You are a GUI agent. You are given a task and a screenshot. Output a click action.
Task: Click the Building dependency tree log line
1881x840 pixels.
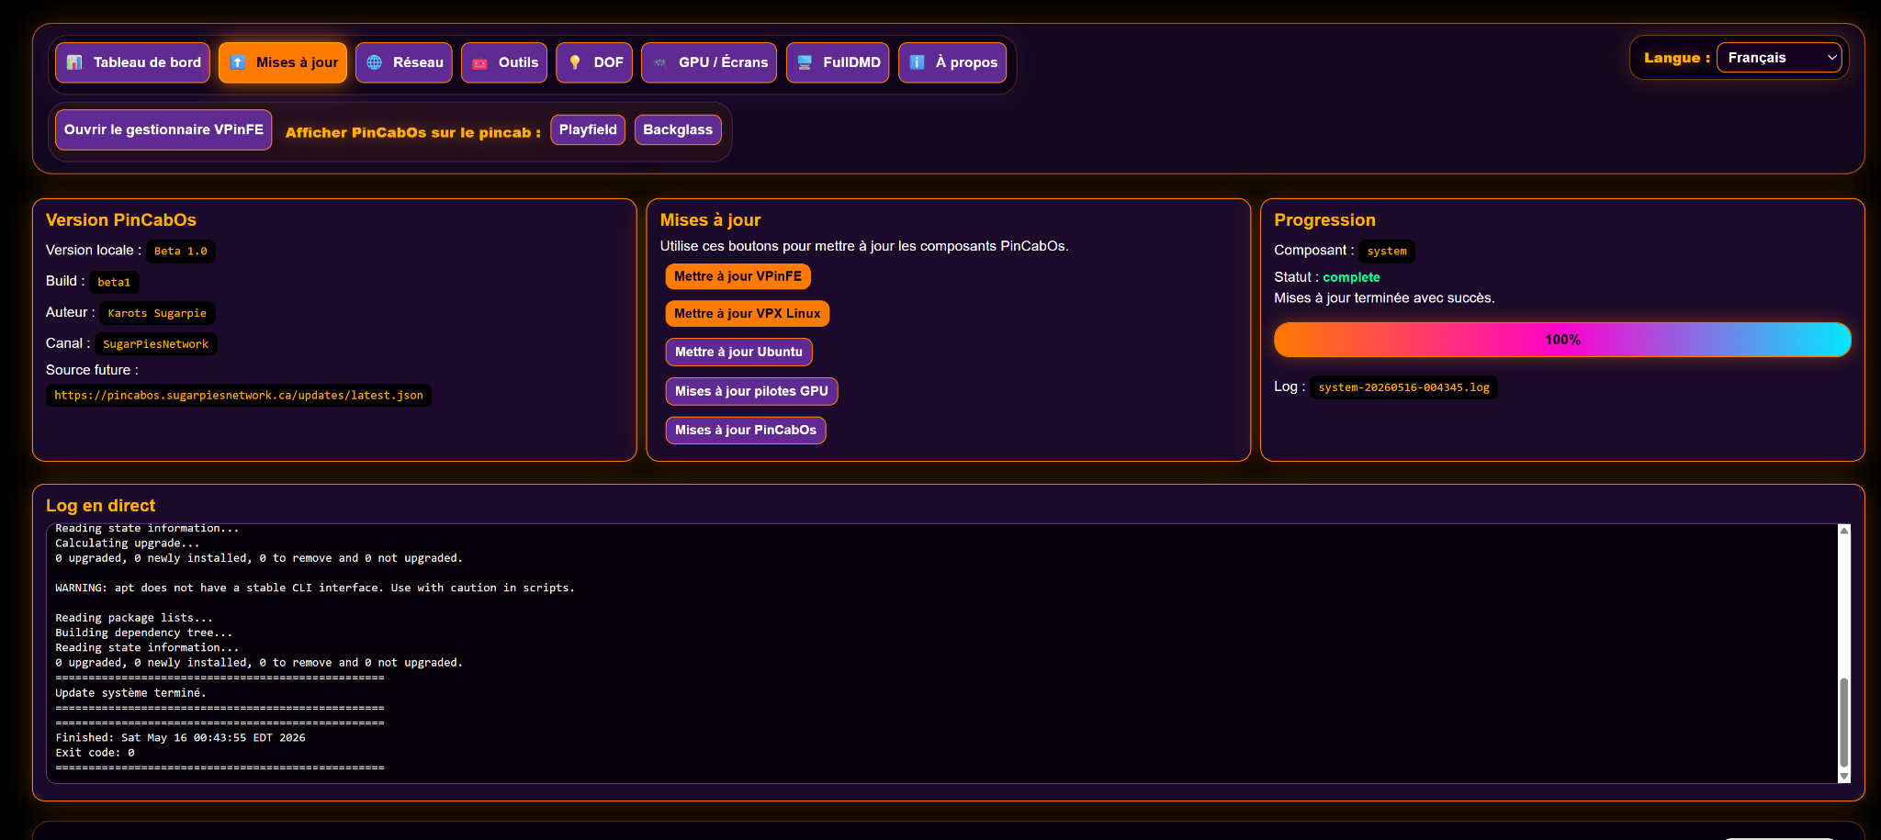pyautogui.click(x=144, y=633)
